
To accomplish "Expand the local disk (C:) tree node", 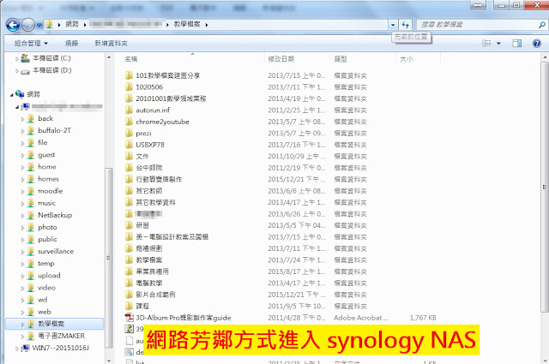I will [x=17, y=59].
